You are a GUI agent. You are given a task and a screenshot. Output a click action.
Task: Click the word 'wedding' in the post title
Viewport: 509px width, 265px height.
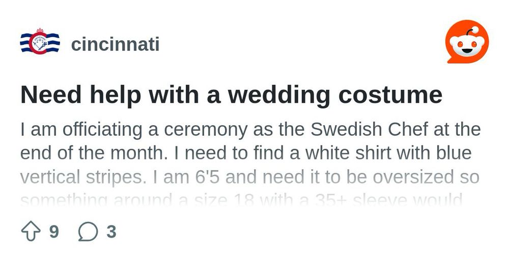pos(279,95)
